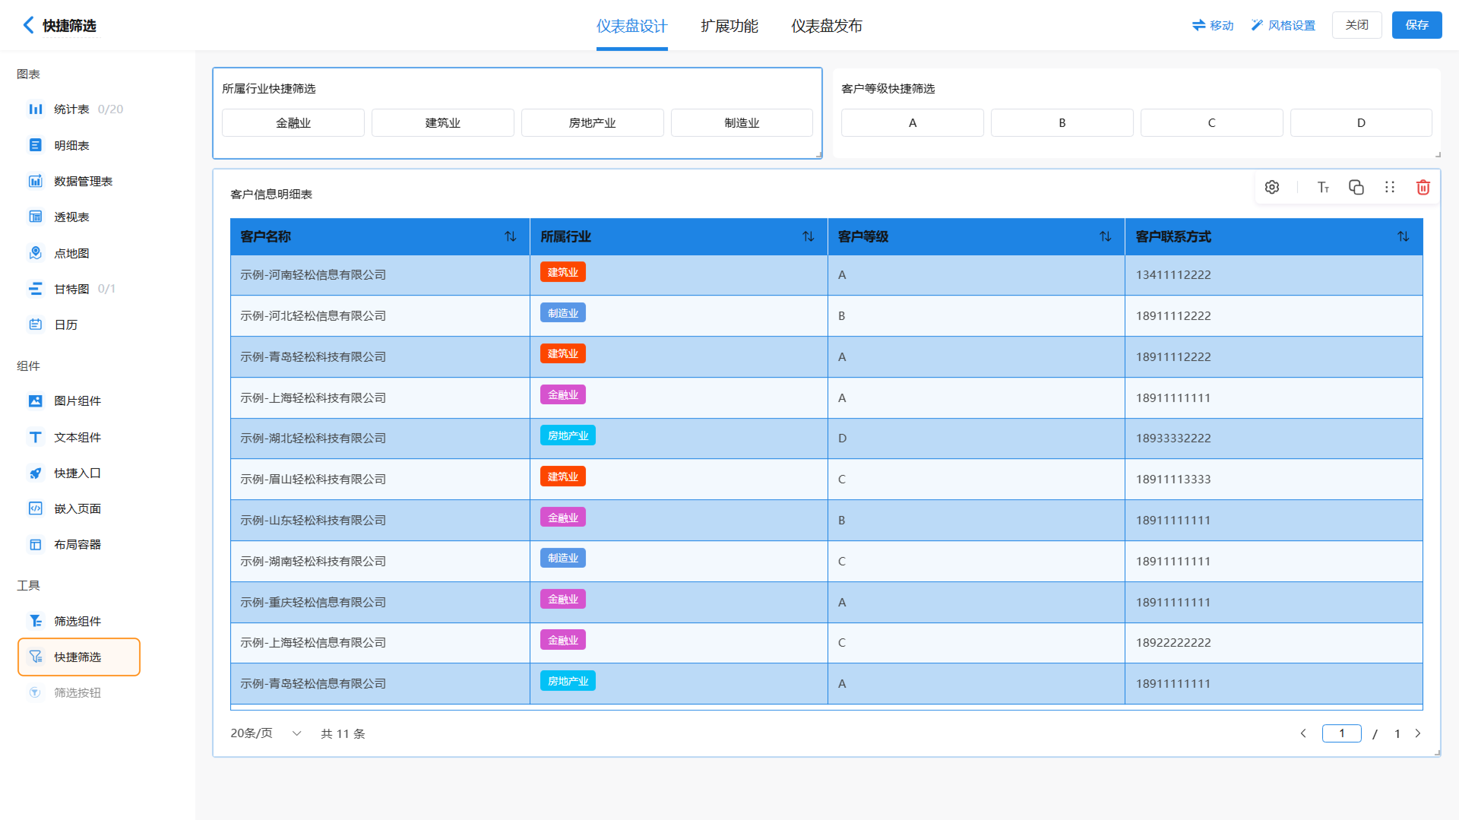Click phone number 13411112222
Viewport: 1459px width, 820px height.
[x=1173, y=275]
